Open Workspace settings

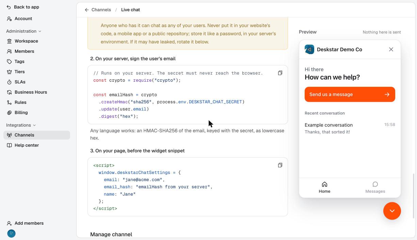37,41
